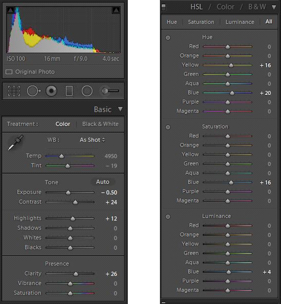281x304 pixels.
Task: Select the Spot Removal tool
Action: [x=34, y=91]
